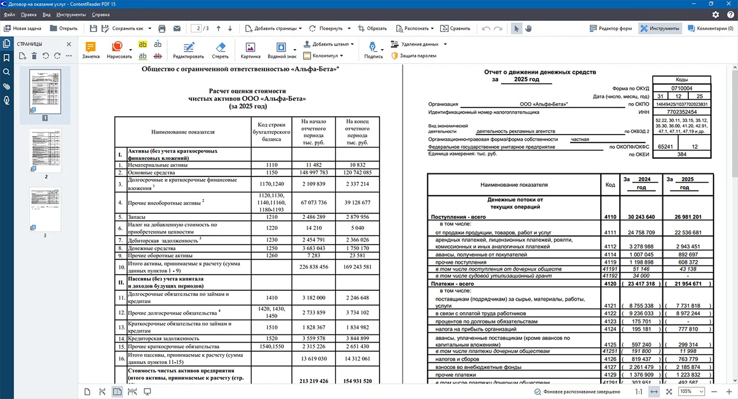Enable two-page view mode in the status bar
Screen dimensions: 738x399
click(x=117, y=392)
